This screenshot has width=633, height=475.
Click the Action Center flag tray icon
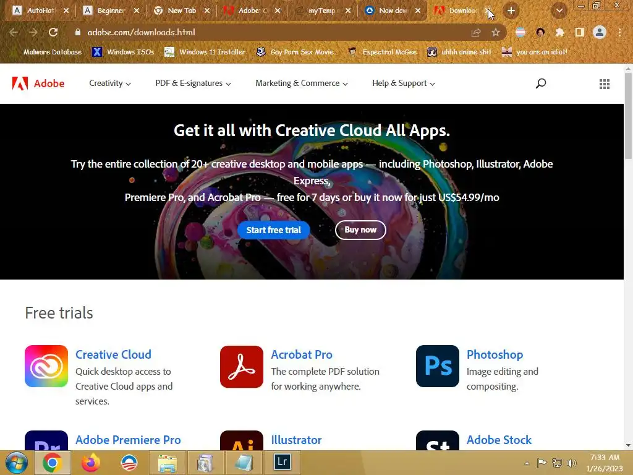(x=542, y=463)
